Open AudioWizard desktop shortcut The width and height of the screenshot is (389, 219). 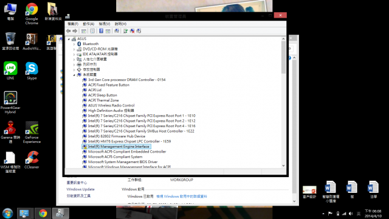click(32, 41)
